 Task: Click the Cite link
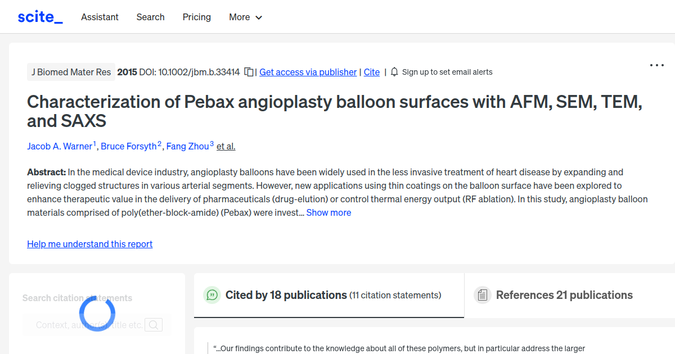point(371,72)
